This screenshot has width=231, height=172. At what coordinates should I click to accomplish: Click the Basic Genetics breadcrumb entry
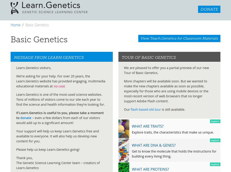pos(37,25)
